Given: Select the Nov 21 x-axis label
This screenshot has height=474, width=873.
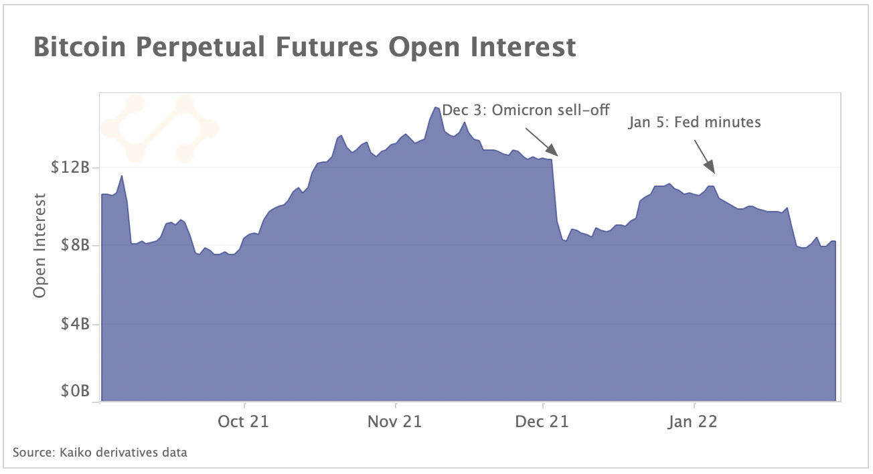Looking at the screenshot, I should (396, 422).
